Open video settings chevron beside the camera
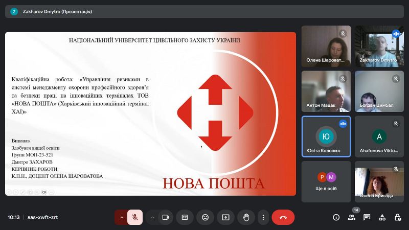Image resolution: width=409 pixels, height=230 pixels. pos(152,217)
